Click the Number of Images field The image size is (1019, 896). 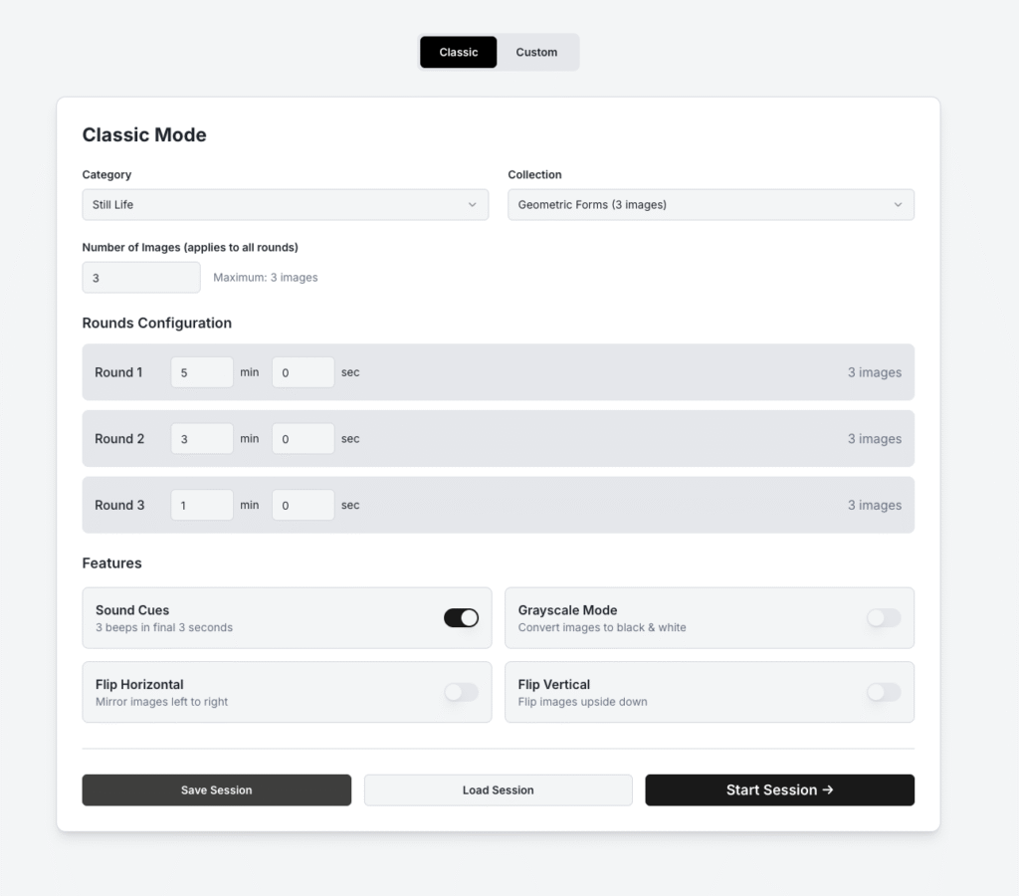click(141, 278)
